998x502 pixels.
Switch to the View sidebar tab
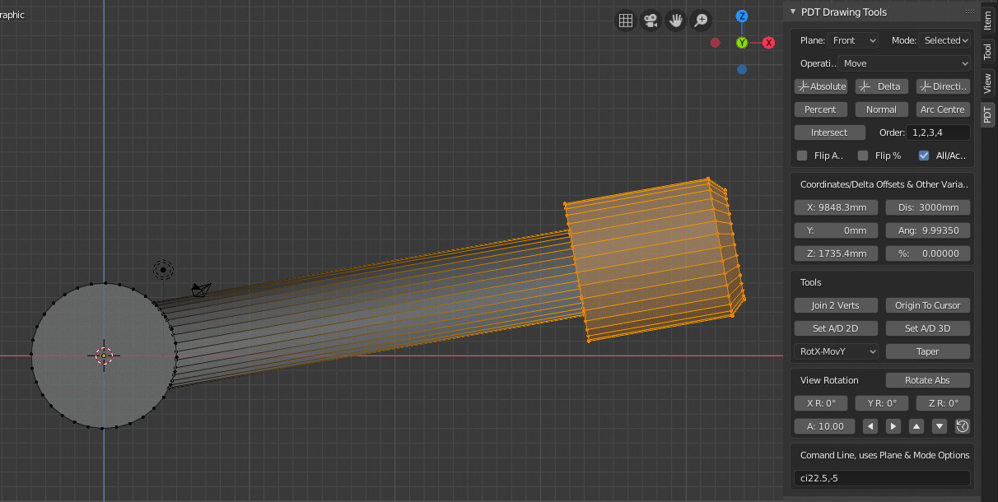988,82
